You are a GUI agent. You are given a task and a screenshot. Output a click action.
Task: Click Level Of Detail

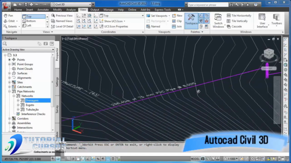[62, 26]
